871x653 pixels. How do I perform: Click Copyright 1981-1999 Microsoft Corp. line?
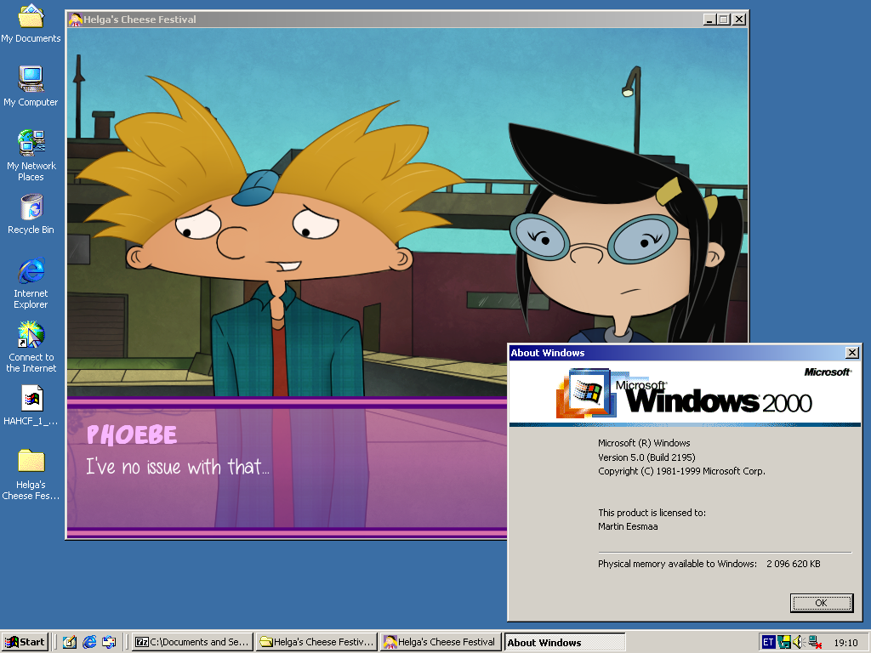coord(681,471)
